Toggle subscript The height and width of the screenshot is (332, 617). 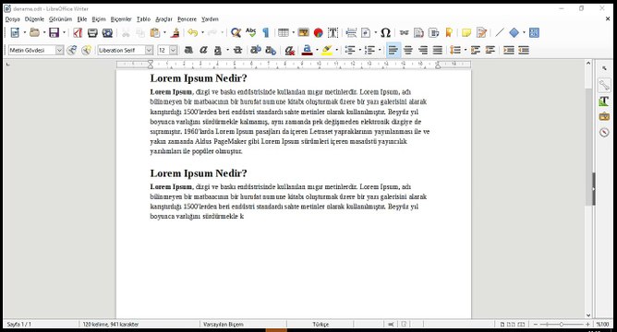click(x=271, y=50)
